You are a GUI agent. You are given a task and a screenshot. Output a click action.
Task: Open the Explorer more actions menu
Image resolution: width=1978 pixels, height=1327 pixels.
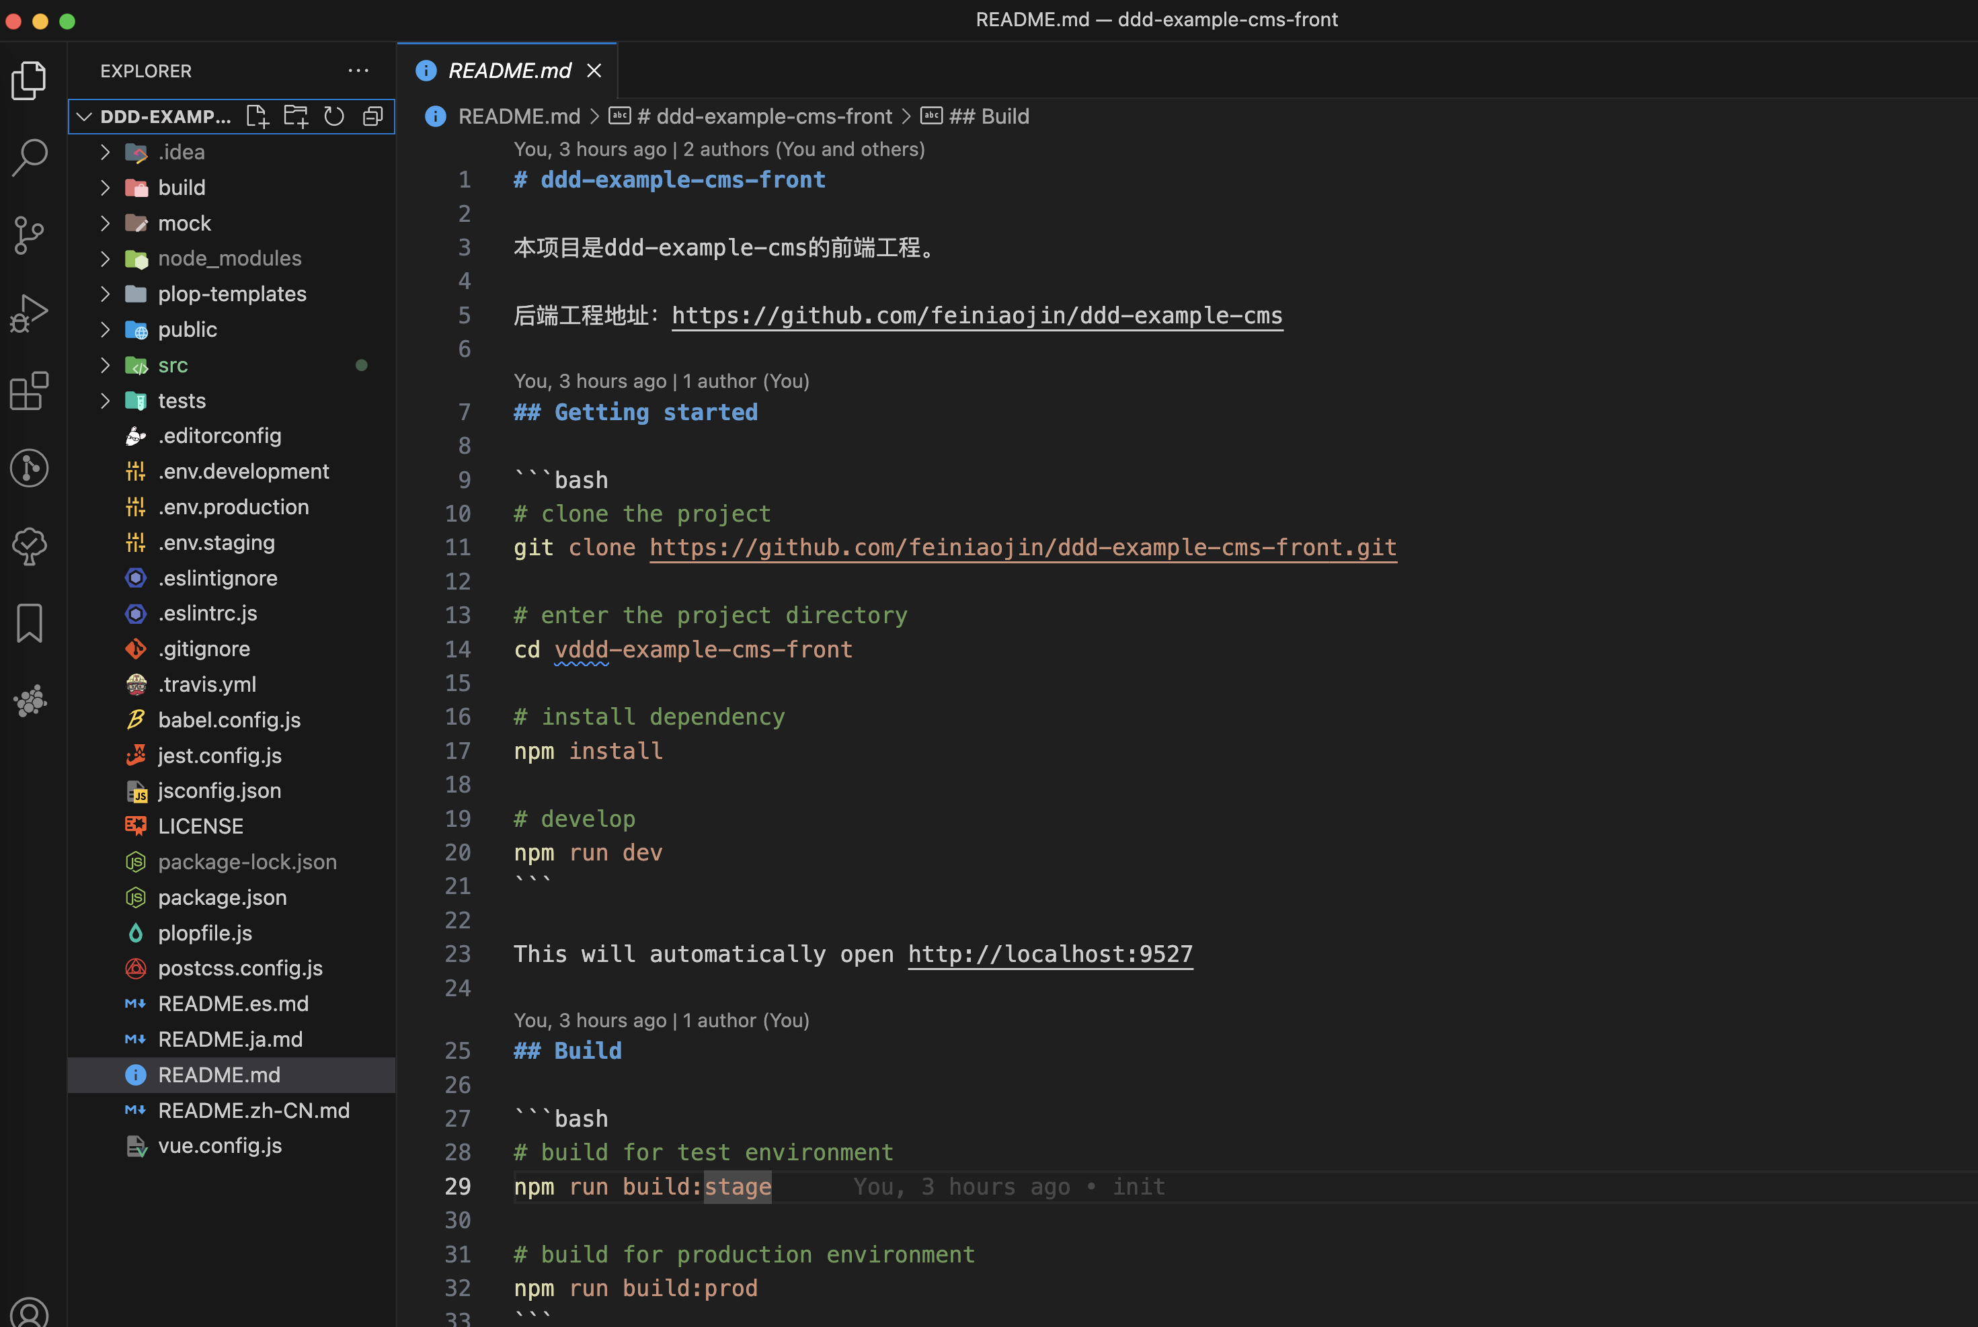358,71
